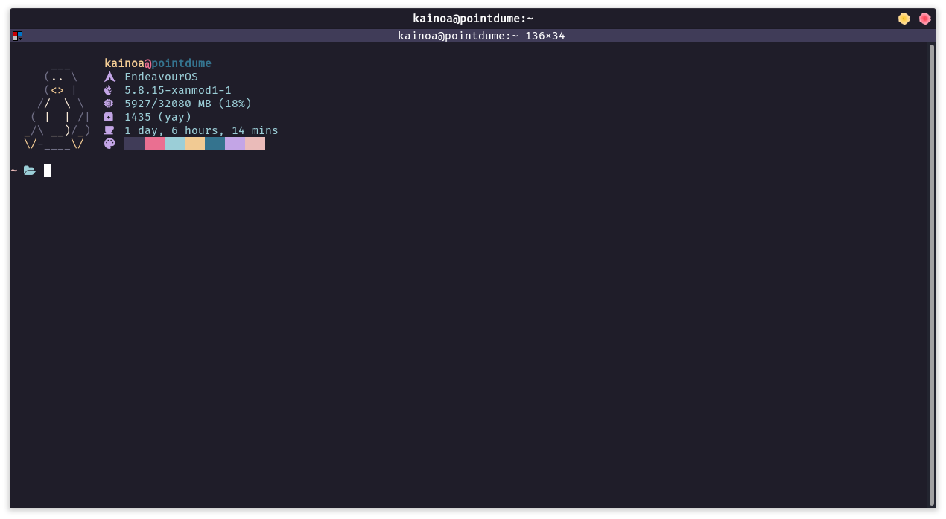Select the penguin kernel icon next to 5.8.15-xanmod1-1

109,90
